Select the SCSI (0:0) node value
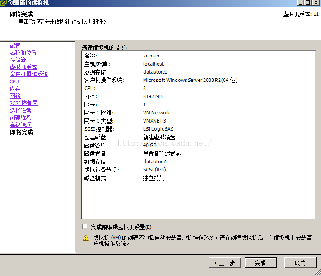This screenshot has width=321, height=276. [154, 170]
